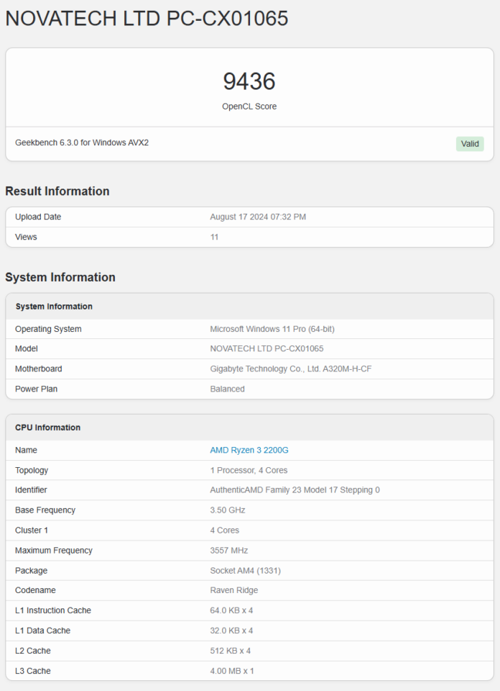Open the AMD Ryzen 3 2200G link

click(249, 449)
